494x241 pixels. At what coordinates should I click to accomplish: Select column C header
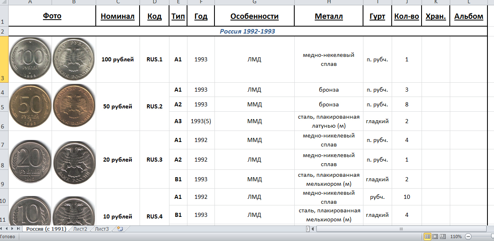(x=118, y=2)
